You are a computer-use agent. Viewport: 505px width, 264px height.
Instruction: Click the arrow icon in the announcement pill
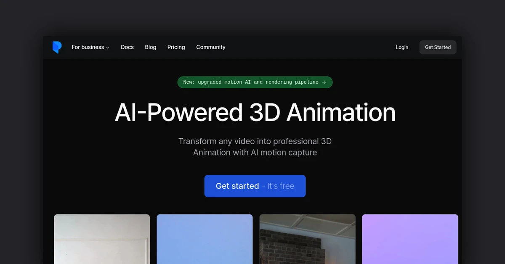click(324, 82)
